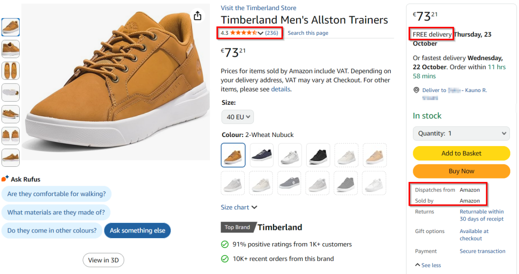Image resolution: width=519 pixels, height=274 pixels.
Task: Click the Ask Rufus sparkle icon
Action: click(x=5, y=179)
